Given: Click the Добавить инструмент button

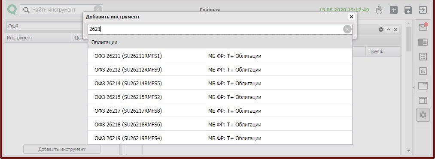Looking at the screenshot, I should pos(61,149).
